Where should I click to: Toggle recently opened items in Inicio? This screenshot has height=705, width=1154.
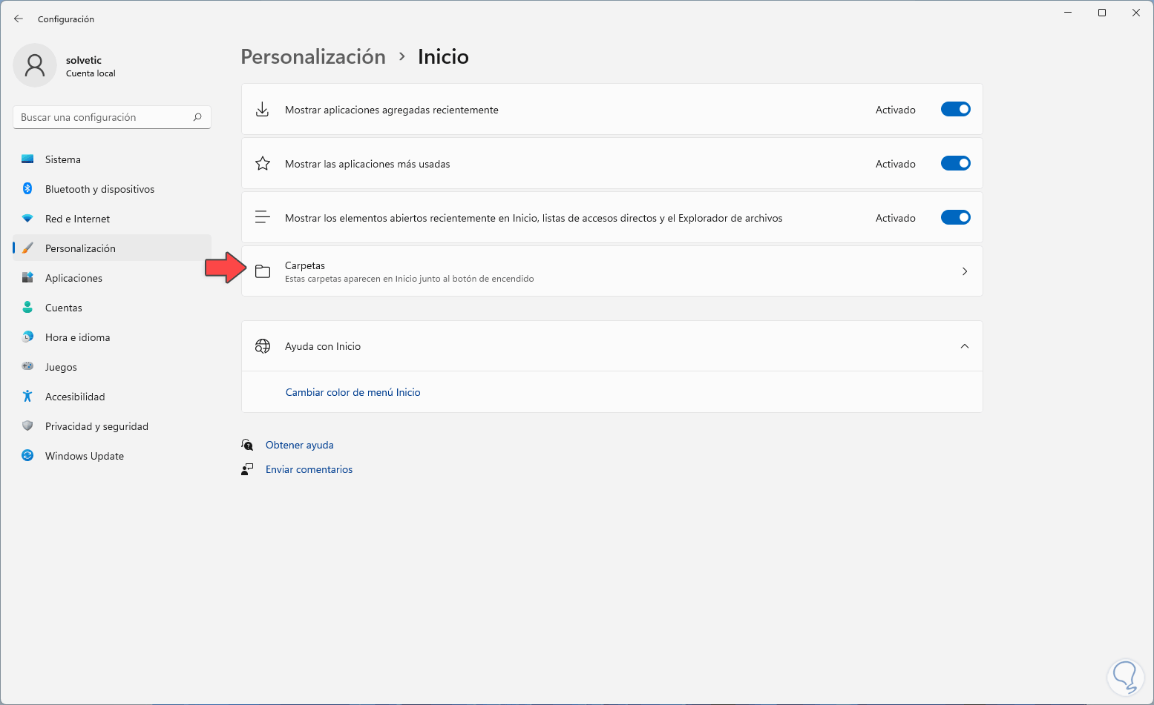955,218
